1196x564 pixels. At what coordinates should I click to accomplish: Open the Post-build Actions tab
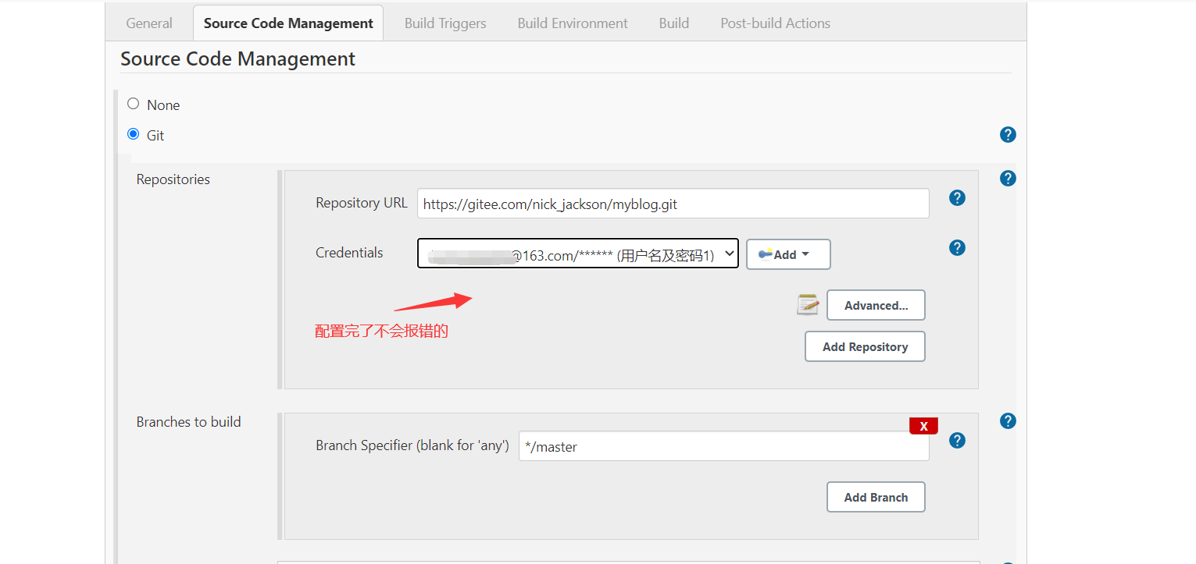775,23
